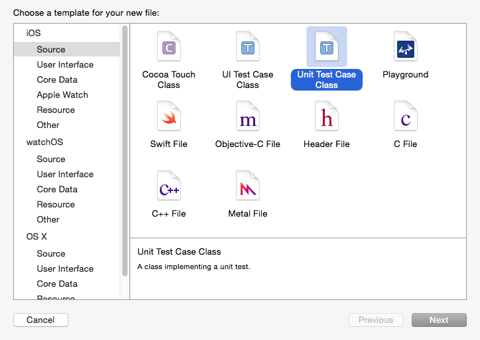Click the category list vertical scrollbar
Viewport: 480px width, 340px height.
[x=124, y=151]
